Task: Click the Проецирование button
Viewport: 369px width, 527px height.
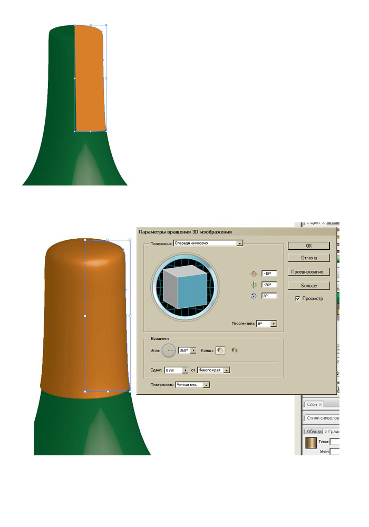Action: pos(309,272)
